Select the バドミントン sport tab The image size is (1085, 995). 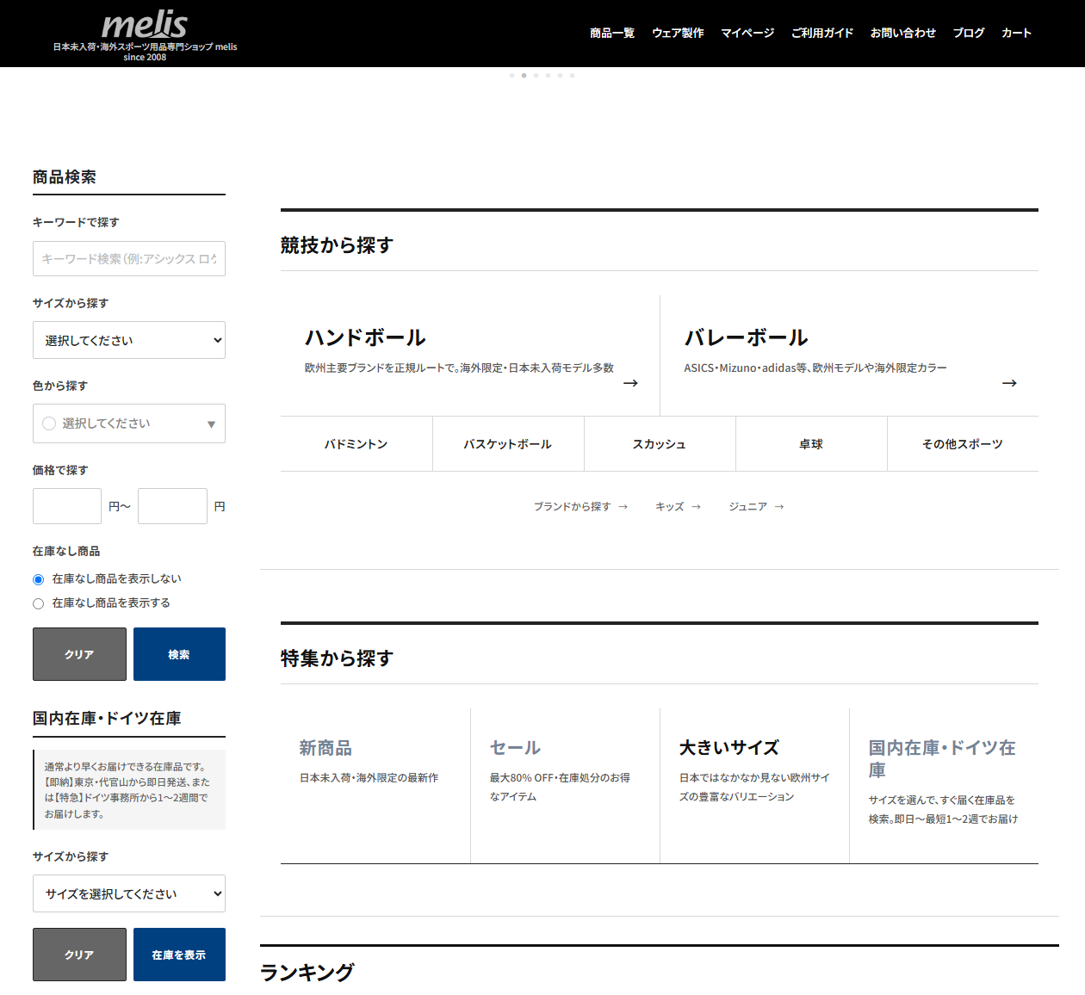coord(356,444)
